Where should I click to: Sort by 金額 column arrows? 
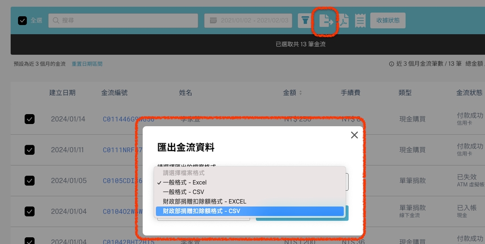pos(300,93)
